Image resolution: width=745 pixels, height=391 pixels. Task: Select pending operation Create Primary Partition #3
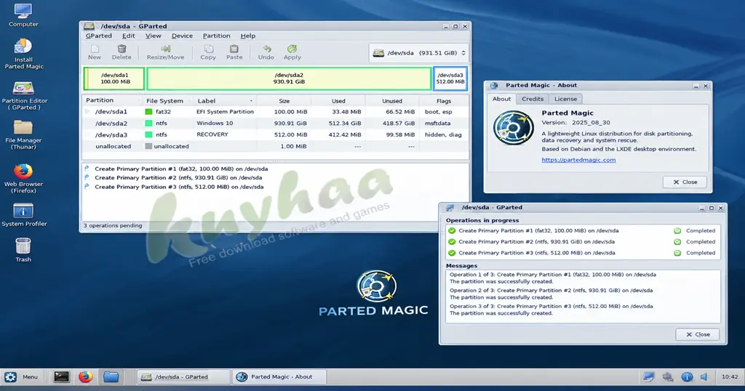pyautogui.click(x=179, y=187)
